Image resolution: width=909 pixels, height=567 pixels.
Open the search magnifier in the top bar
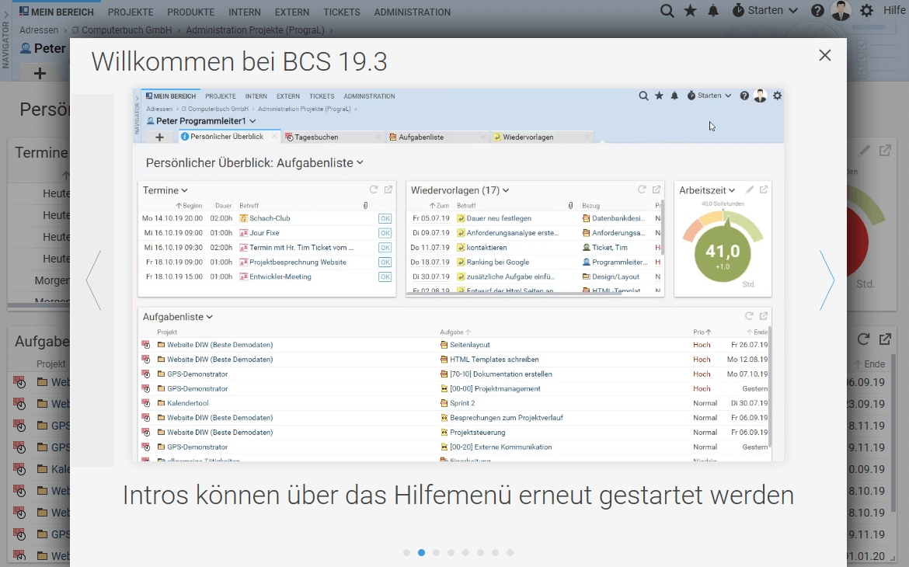coord(667,11)
